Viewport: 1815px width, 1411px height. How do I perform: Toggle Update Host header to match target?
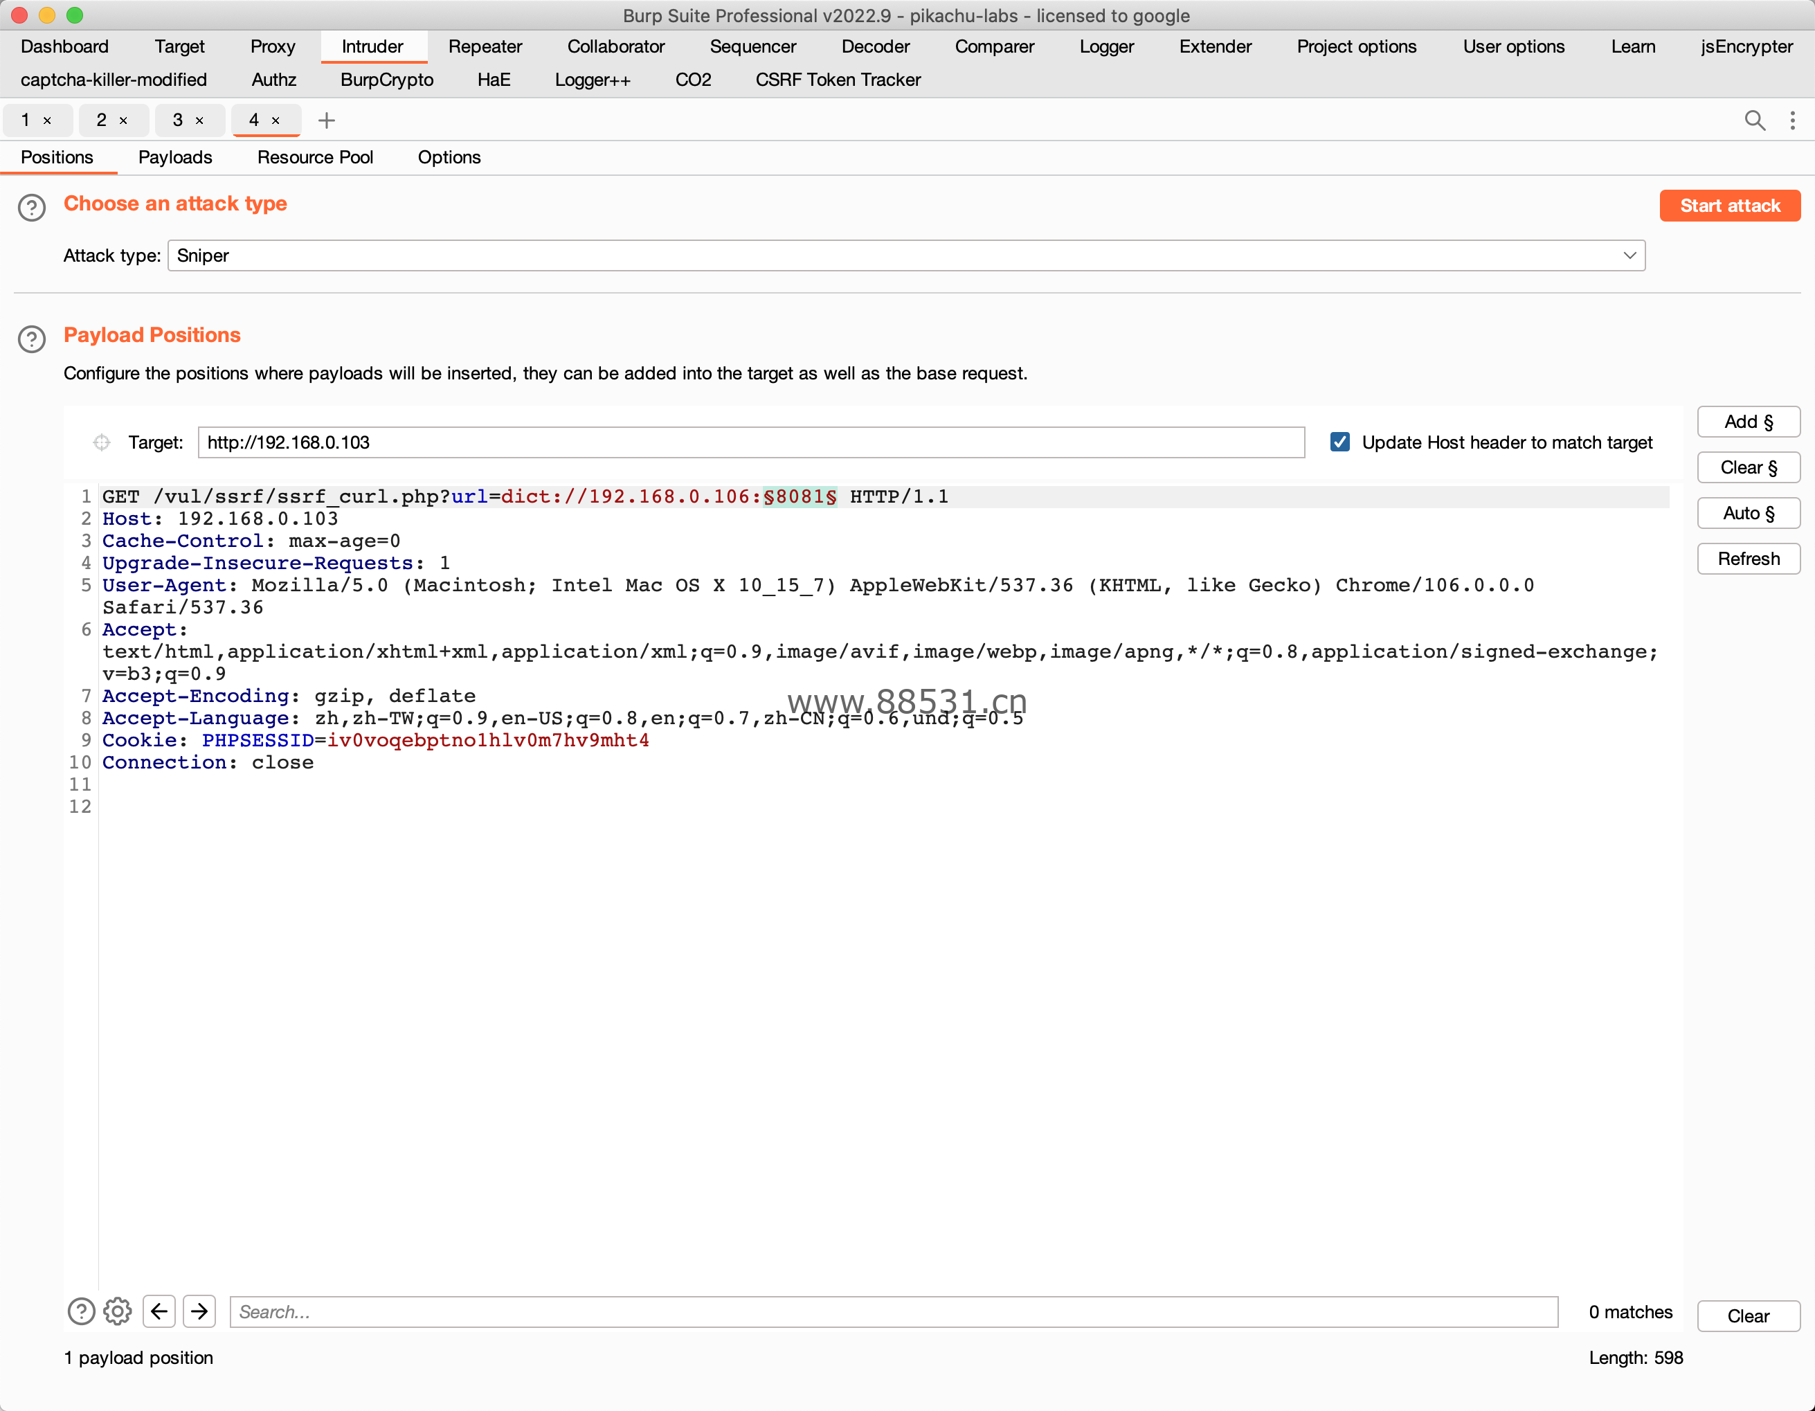(x=1339, y=442)
